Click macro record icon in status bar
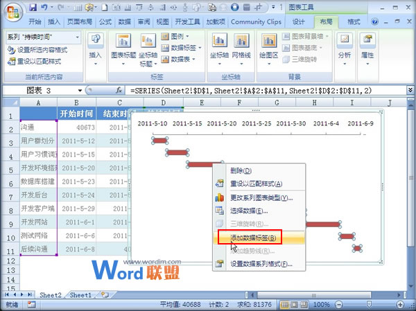Image resolution: width=416 pixels, height=311 pixels. pyautogui.click(x=32, y=304)
